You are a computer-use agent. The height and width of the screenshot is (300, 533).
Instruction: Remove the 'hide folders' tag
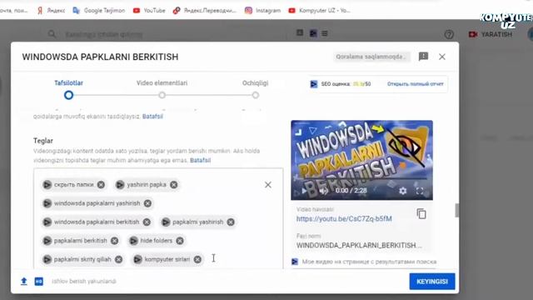click(180, 241)
